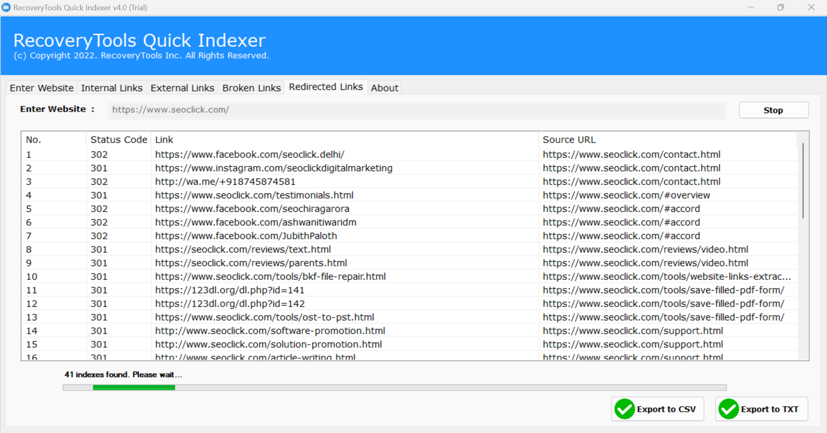Switch to the External Links tab
Viewport: 827px width, 433px height.
coord(182,88)
